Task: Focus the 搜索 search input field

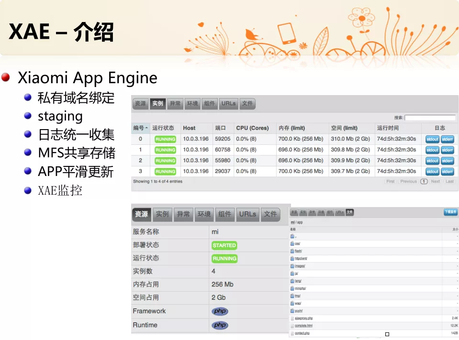Action: (430, 118)
